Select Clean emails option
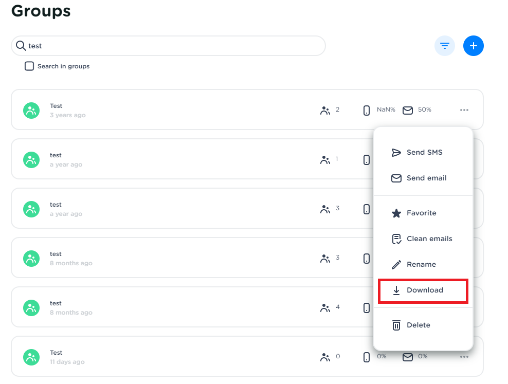Screen dimensions: 508x384 tap(429, 239)
